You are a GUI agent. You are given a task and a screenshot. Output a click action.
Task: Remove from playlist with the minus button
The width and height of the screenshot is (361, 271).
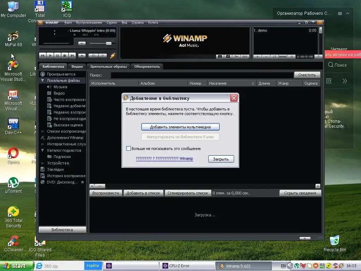(x=266, y=56)
